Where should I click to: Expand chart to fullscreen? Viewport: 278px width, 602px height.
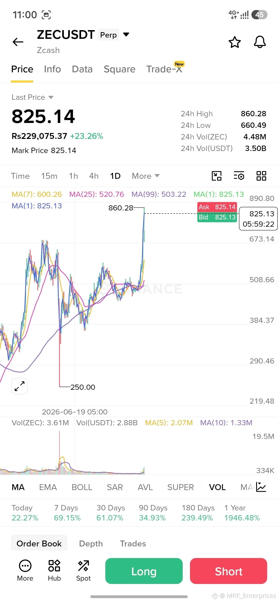pos(20,386)
